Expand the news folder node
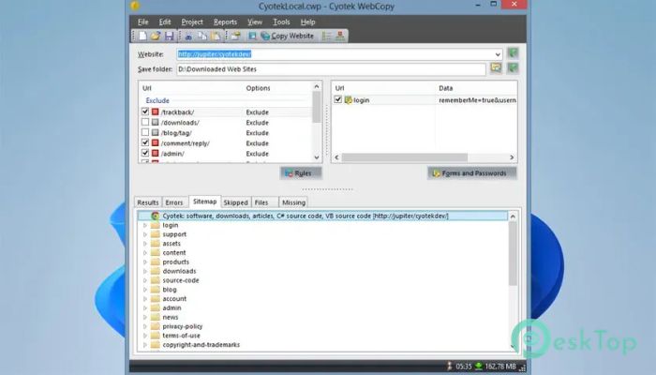Image resolution: width=656 pixels, height=375 pixels. (x=145, y=317)
